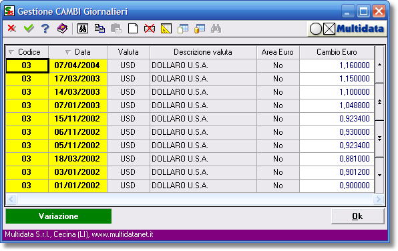This screenshot has height=251, width=398.
Task: Click horizontal scrollbar right arrow
Action: point(378,199)
